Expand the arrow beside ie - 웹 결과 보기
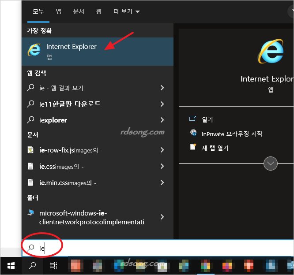Image resolution: width=294 pixels, height=275 pixels. (162, 88)
